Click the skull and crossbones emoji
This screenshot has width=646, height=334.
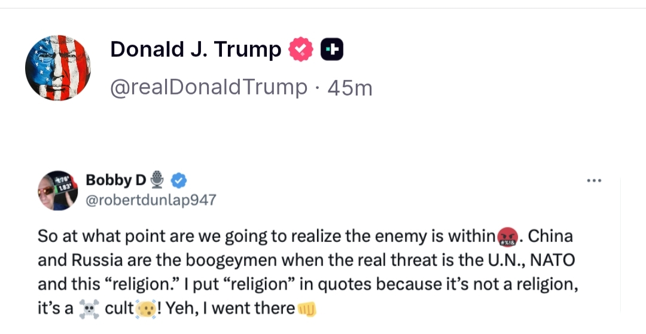click(x=89, y=310)
